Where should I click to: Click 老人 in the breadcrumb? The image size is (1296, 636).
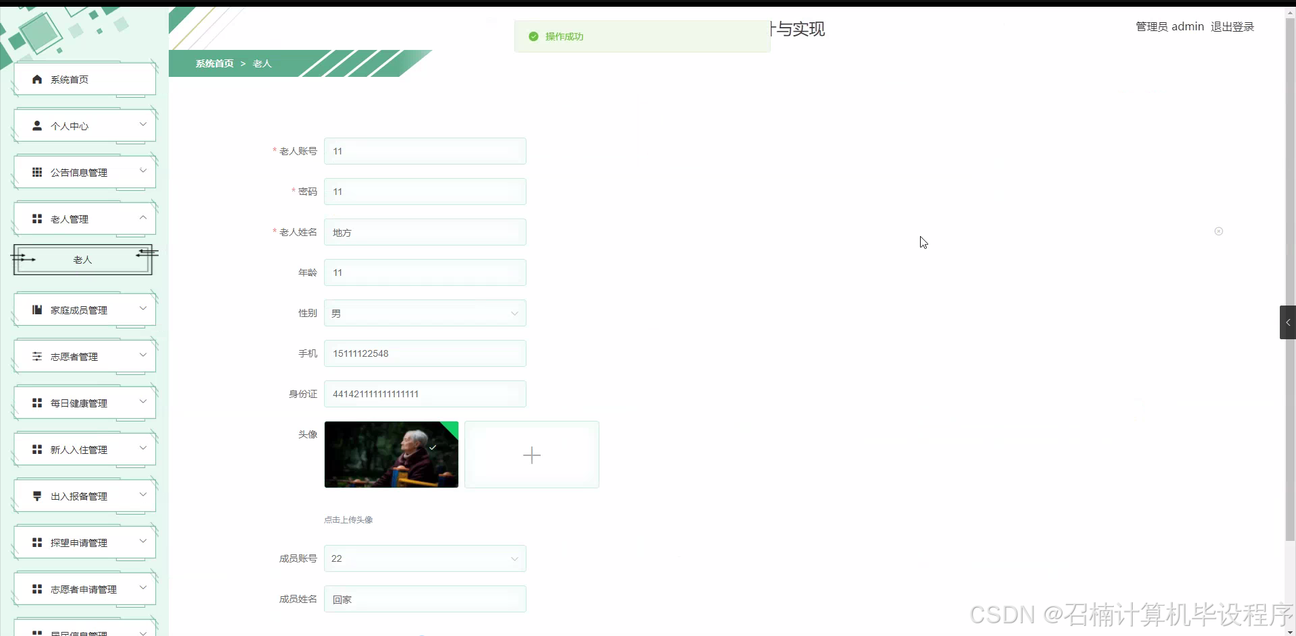(262, 63)
